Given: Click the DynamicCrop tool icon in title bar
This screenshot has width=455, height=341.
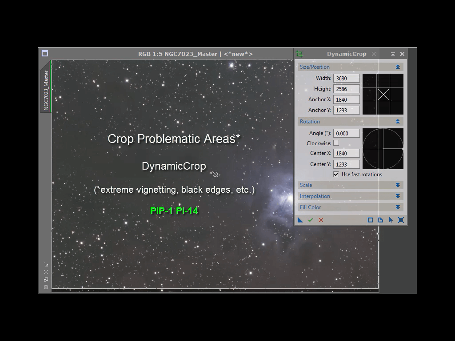Looking at the screenshot, I should coord(299,54).
